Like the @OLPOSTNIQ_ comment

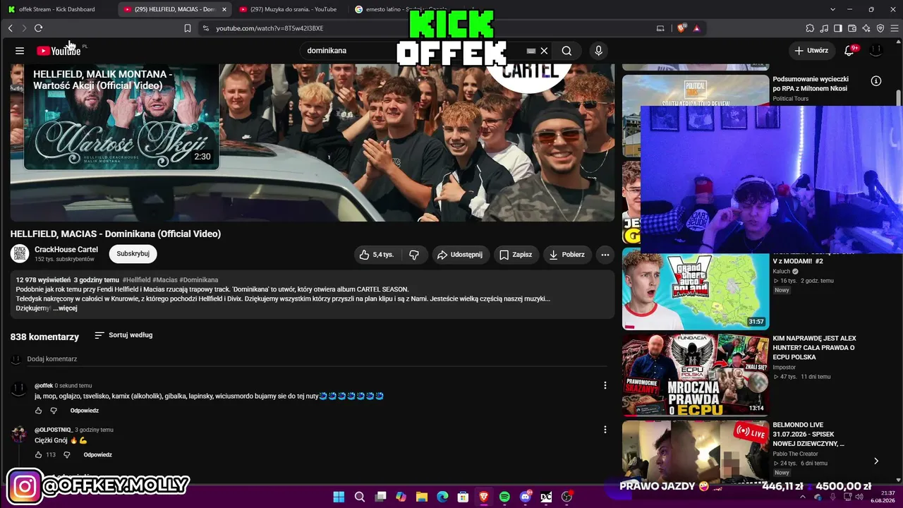39,455
